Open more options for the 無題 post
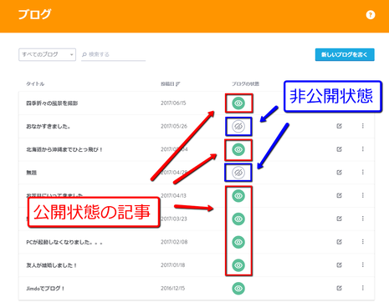 click(363, 173)
